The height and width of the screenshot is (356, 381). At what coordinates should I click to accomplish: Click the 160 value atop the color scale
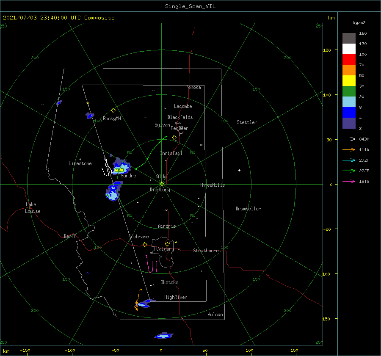(x=363, y=33)
